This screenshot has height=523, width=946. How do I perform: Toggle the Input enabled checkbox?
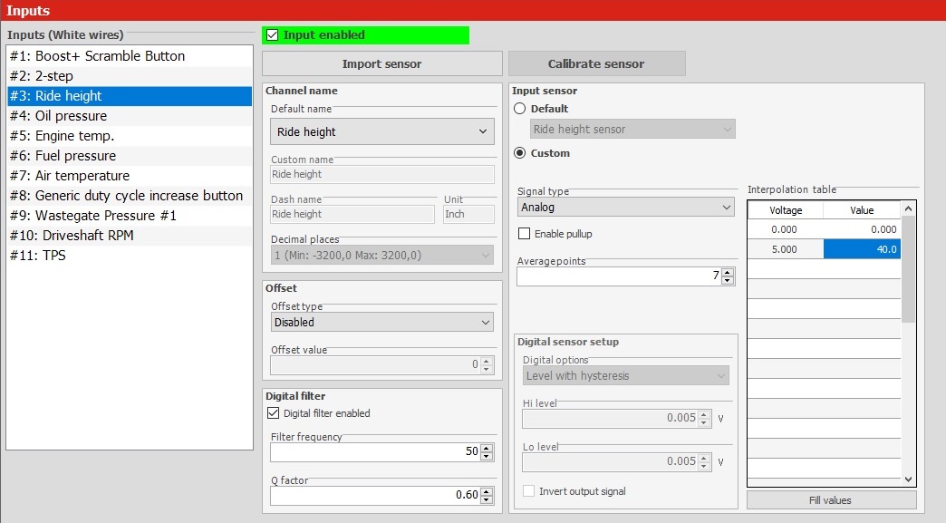[272, 35]
